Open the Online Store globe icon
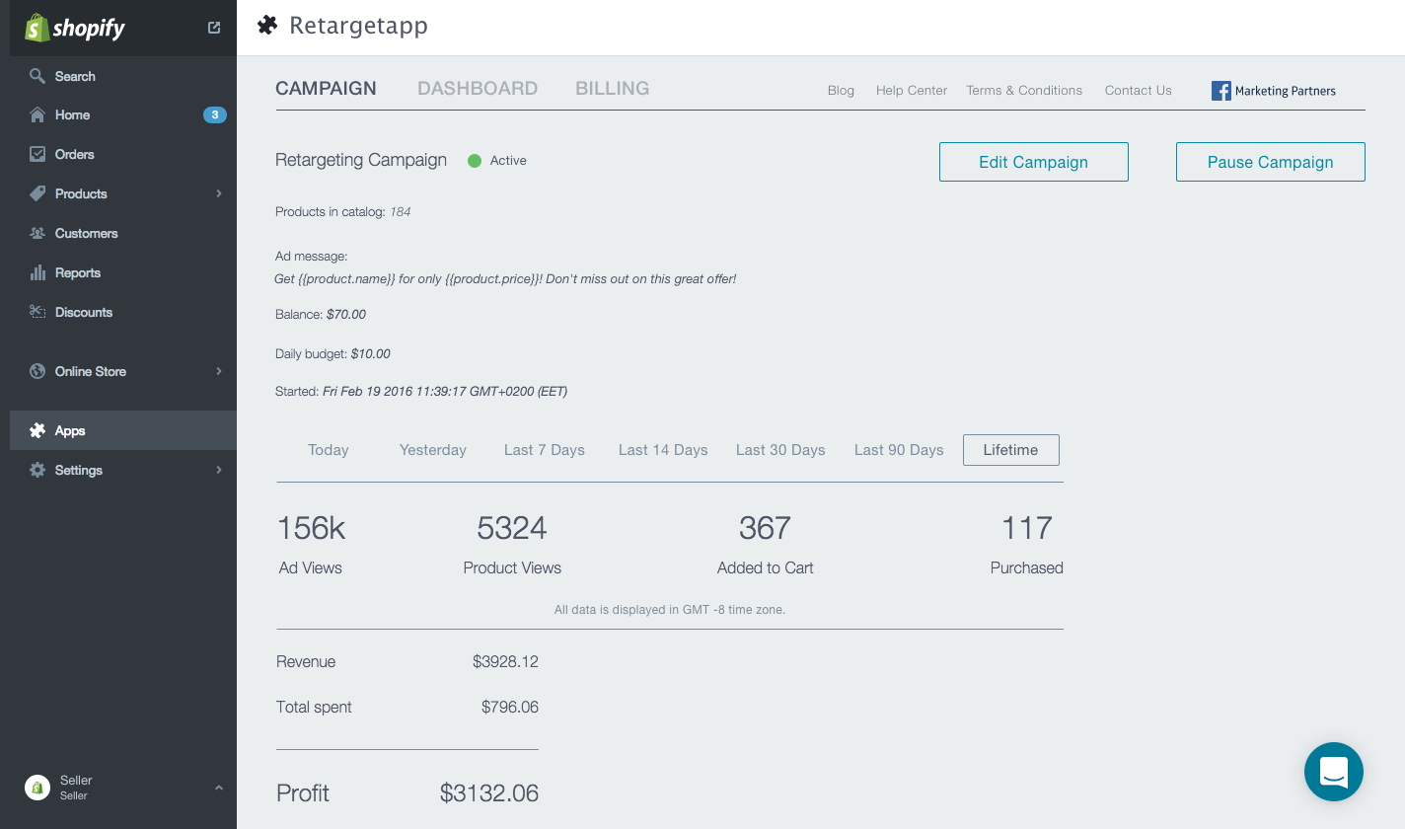Viewport: 1405px width, 829px height. (37, 371)
